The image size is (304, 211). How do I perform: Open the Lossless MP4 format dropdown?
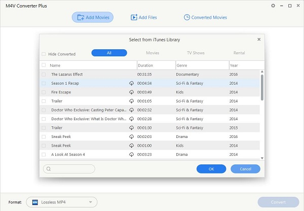[62, 202]
